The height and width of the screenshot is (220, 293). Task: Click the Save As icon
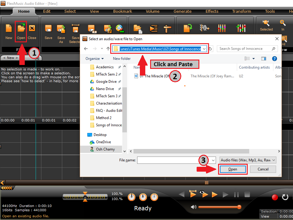point(61,29)
